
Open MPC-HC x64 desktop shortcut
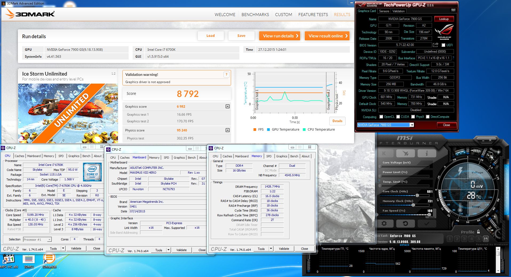(x=9, y=261)
